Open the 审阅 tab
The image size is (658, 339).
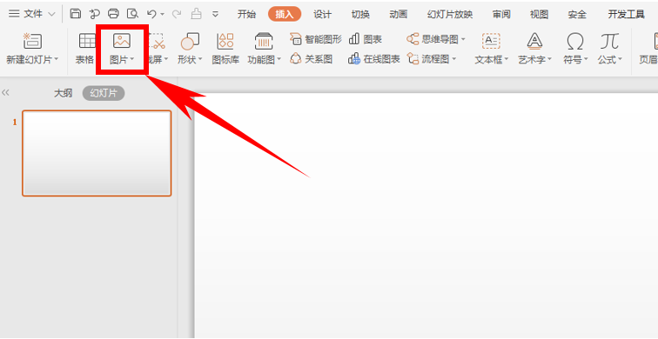(x=501, y=14)
